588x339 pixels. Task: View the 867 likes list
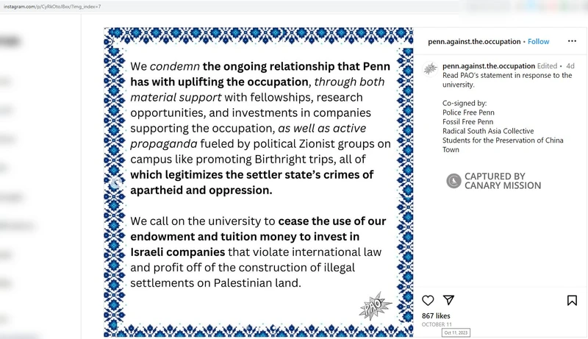(x=436, y=316)
